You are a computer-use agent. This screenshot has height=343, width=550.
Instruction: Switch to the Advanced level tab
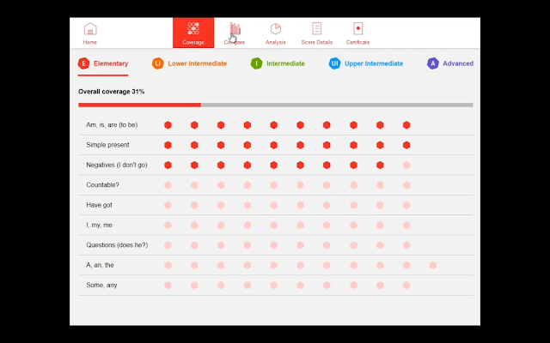click(x=458, y=63)
